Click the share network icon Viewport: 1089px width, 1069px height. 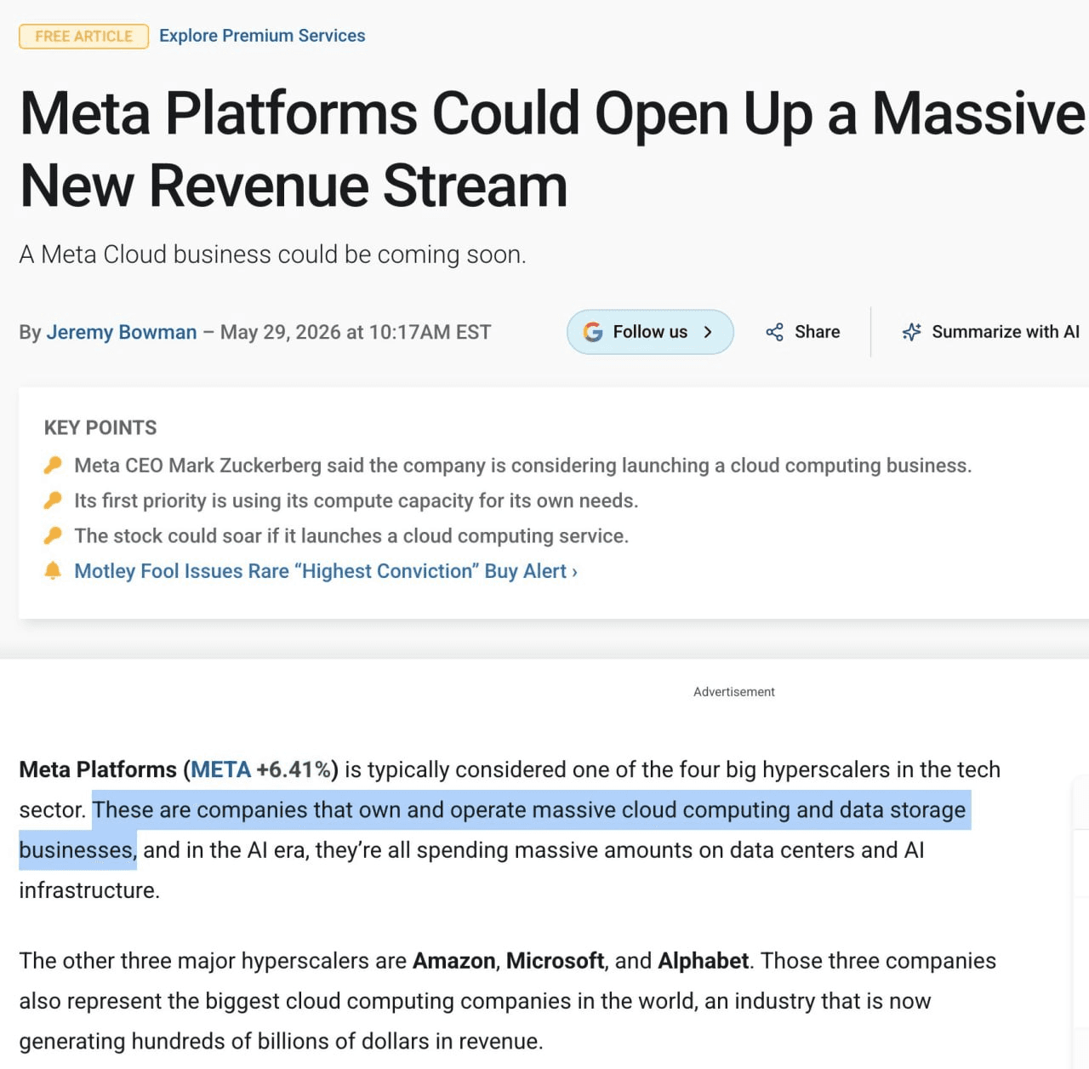(x=774, y=332)
